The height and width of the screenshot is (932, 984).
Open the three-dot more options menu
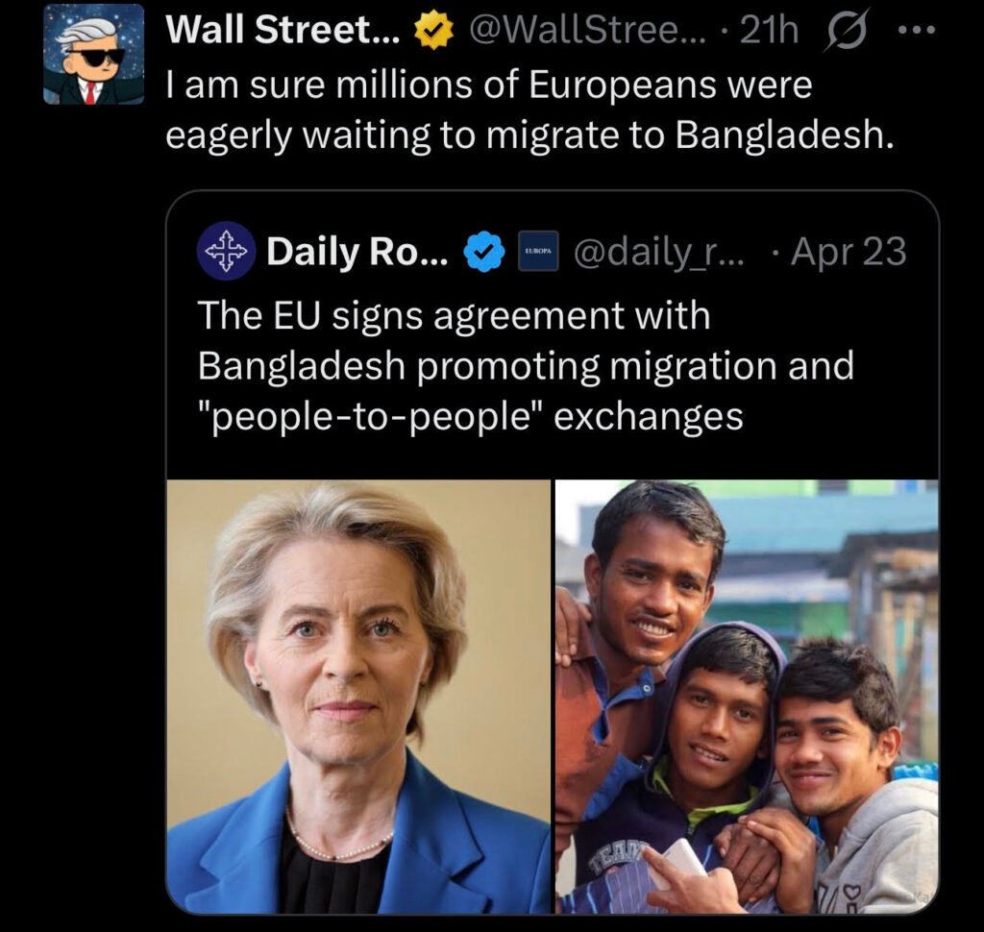coord(914,32)
